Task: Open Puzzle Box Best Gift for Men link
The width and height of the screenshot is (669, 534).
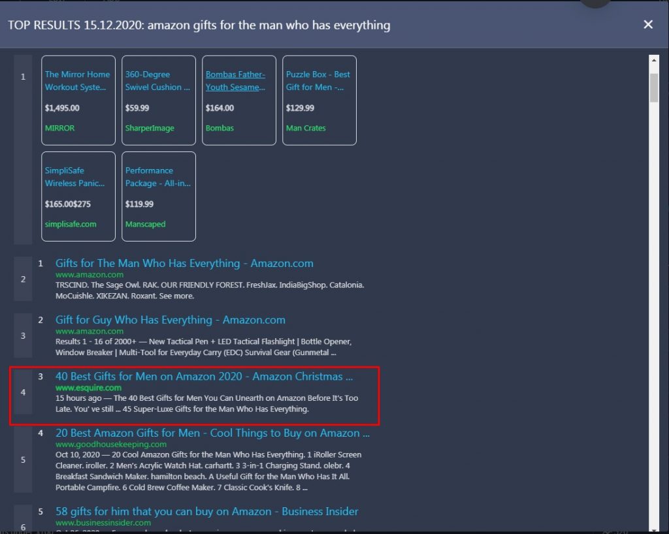Action: (x=318, y=80)
